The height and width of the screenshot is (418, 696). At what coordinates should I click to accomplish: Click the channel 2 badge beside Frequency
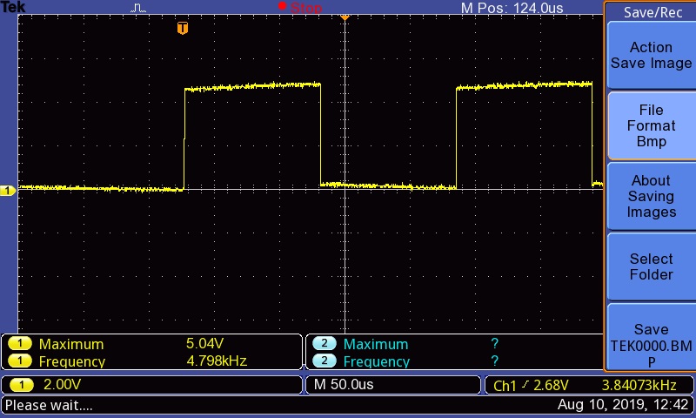(x=324, y=361)
